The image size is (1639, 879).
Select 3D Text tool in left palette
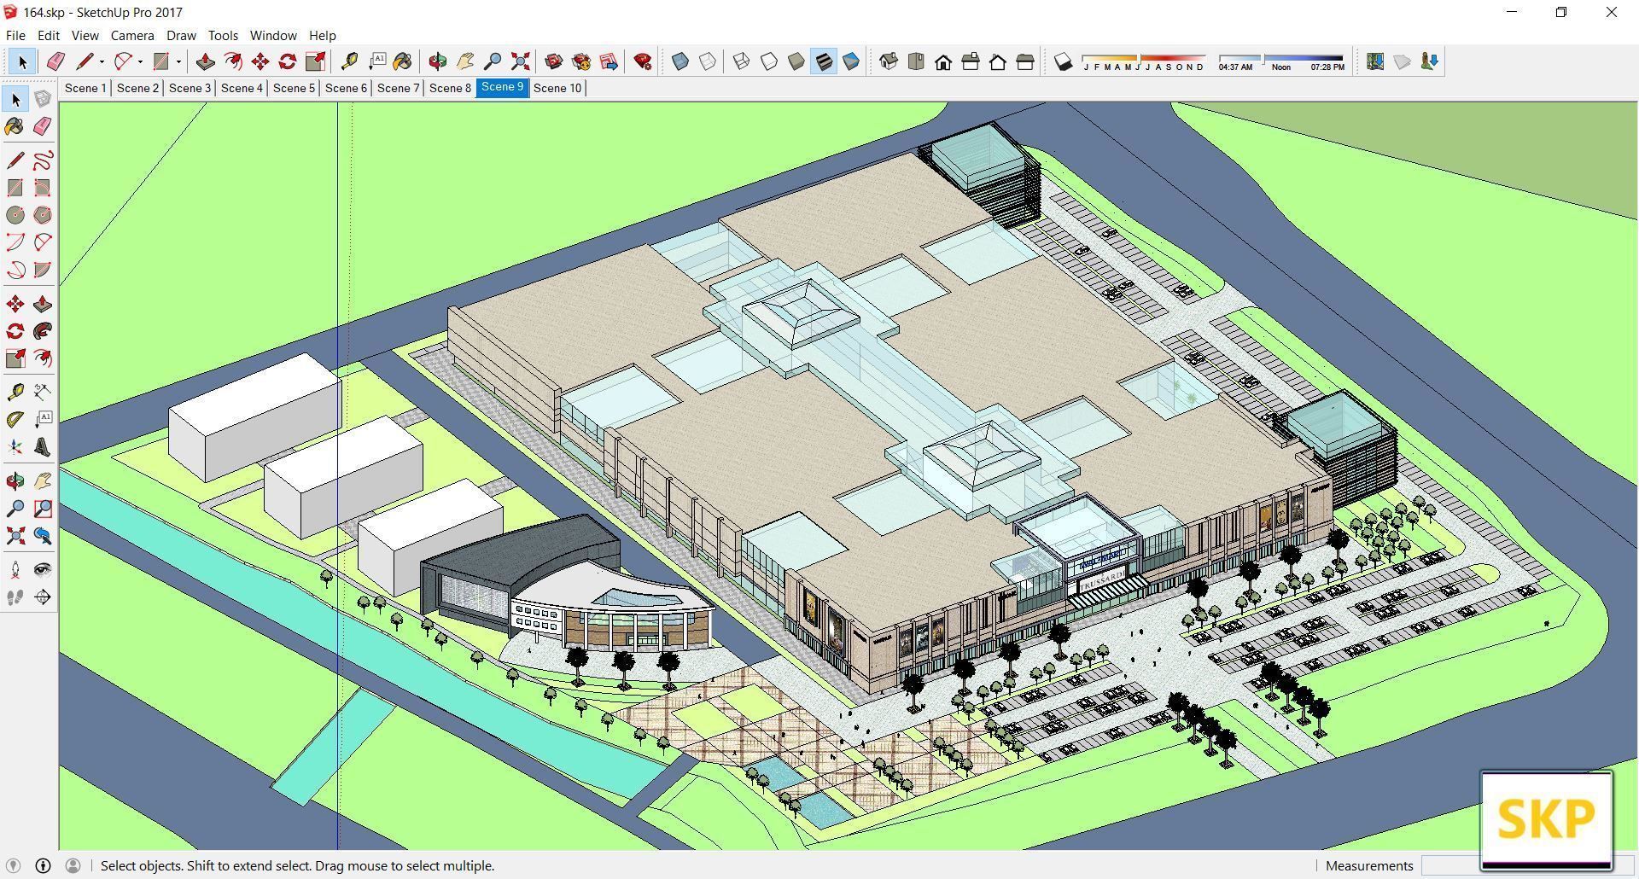[x=43, y=447]
